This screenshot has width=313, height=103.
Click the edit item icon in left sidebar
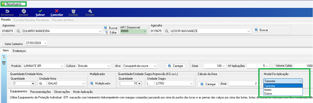[4, 57]
